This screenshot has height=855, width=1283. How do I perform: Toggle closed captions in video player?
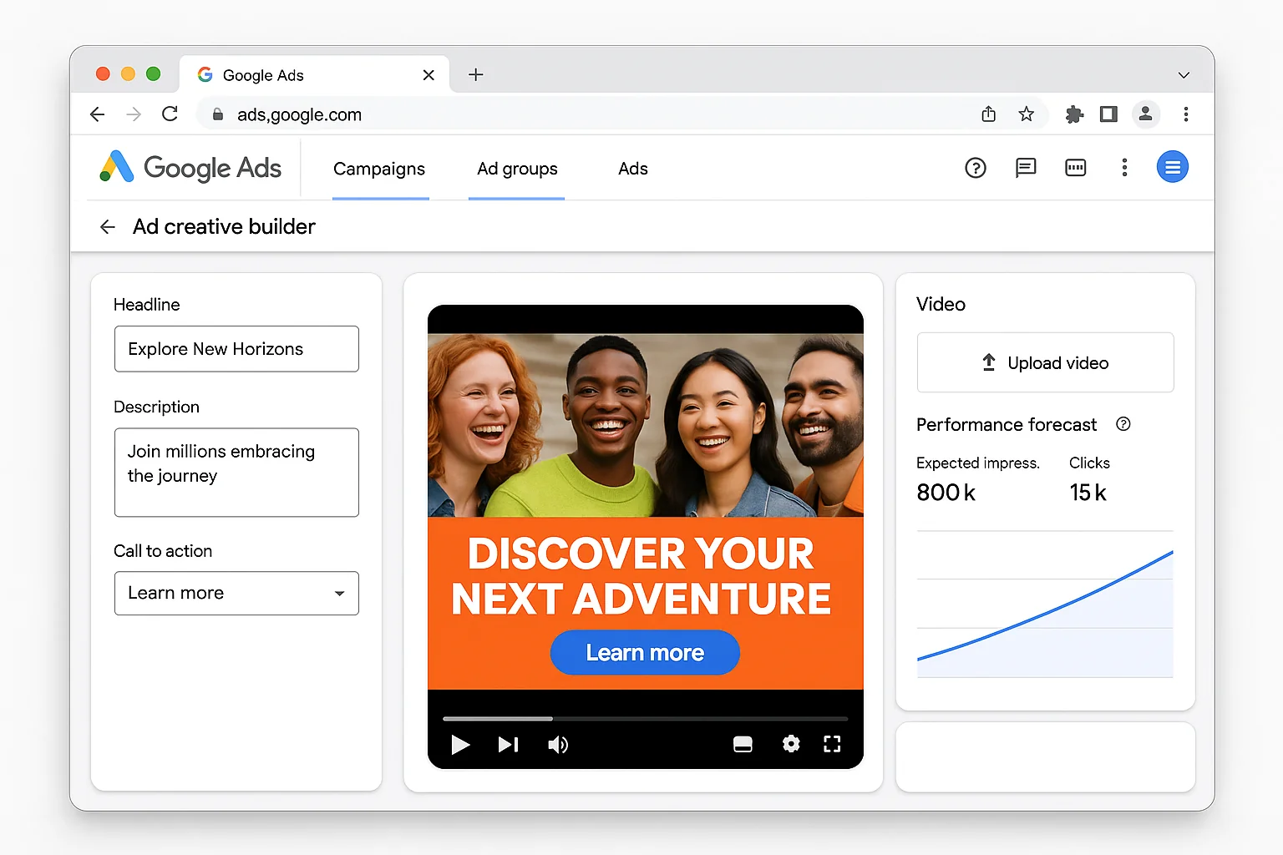(743, 744)
